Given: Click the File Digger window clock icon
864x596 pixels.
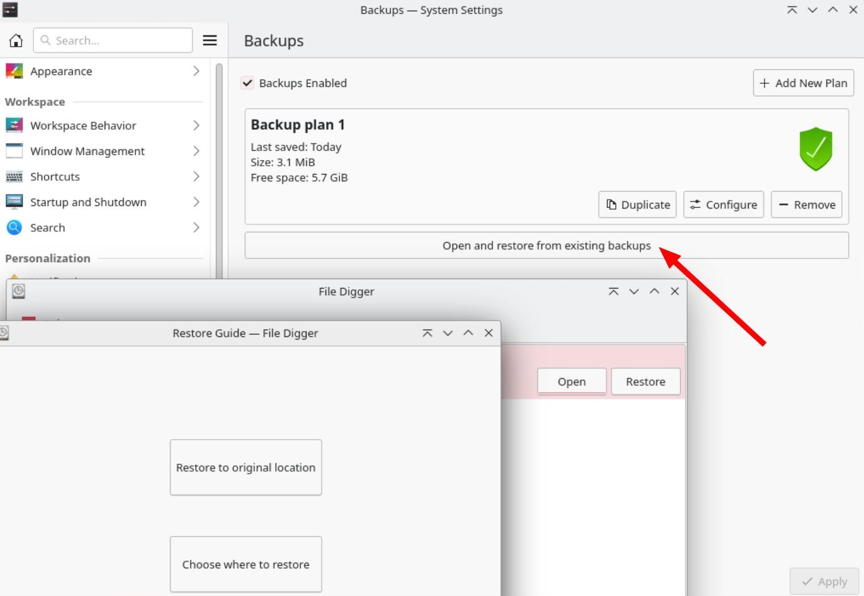Looking at the screenshot, I should pos(19,291).
